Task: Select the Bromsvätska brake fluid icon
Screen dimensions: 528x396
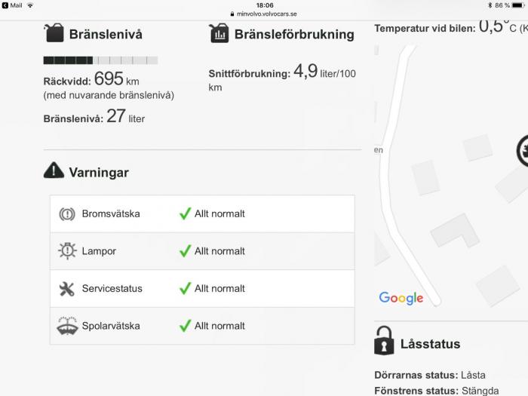Action: (x=67, y=213)
